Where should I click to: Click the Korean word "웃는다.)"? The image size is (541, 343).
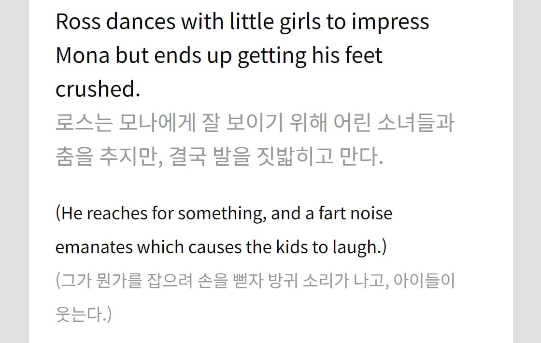84,314
